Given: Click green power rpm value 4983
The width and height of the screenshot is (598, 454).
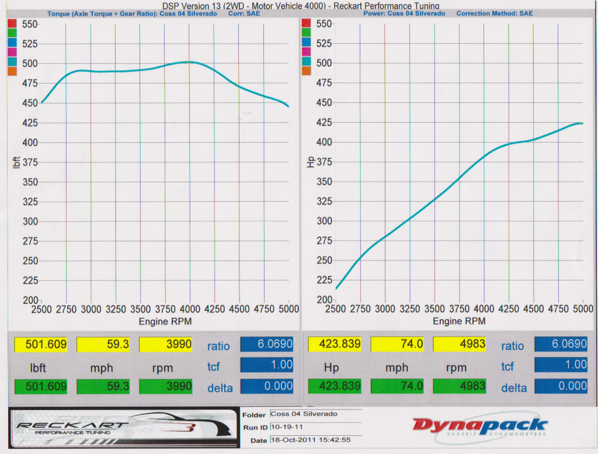Looking at the screenshot, I should coord(460,386).
